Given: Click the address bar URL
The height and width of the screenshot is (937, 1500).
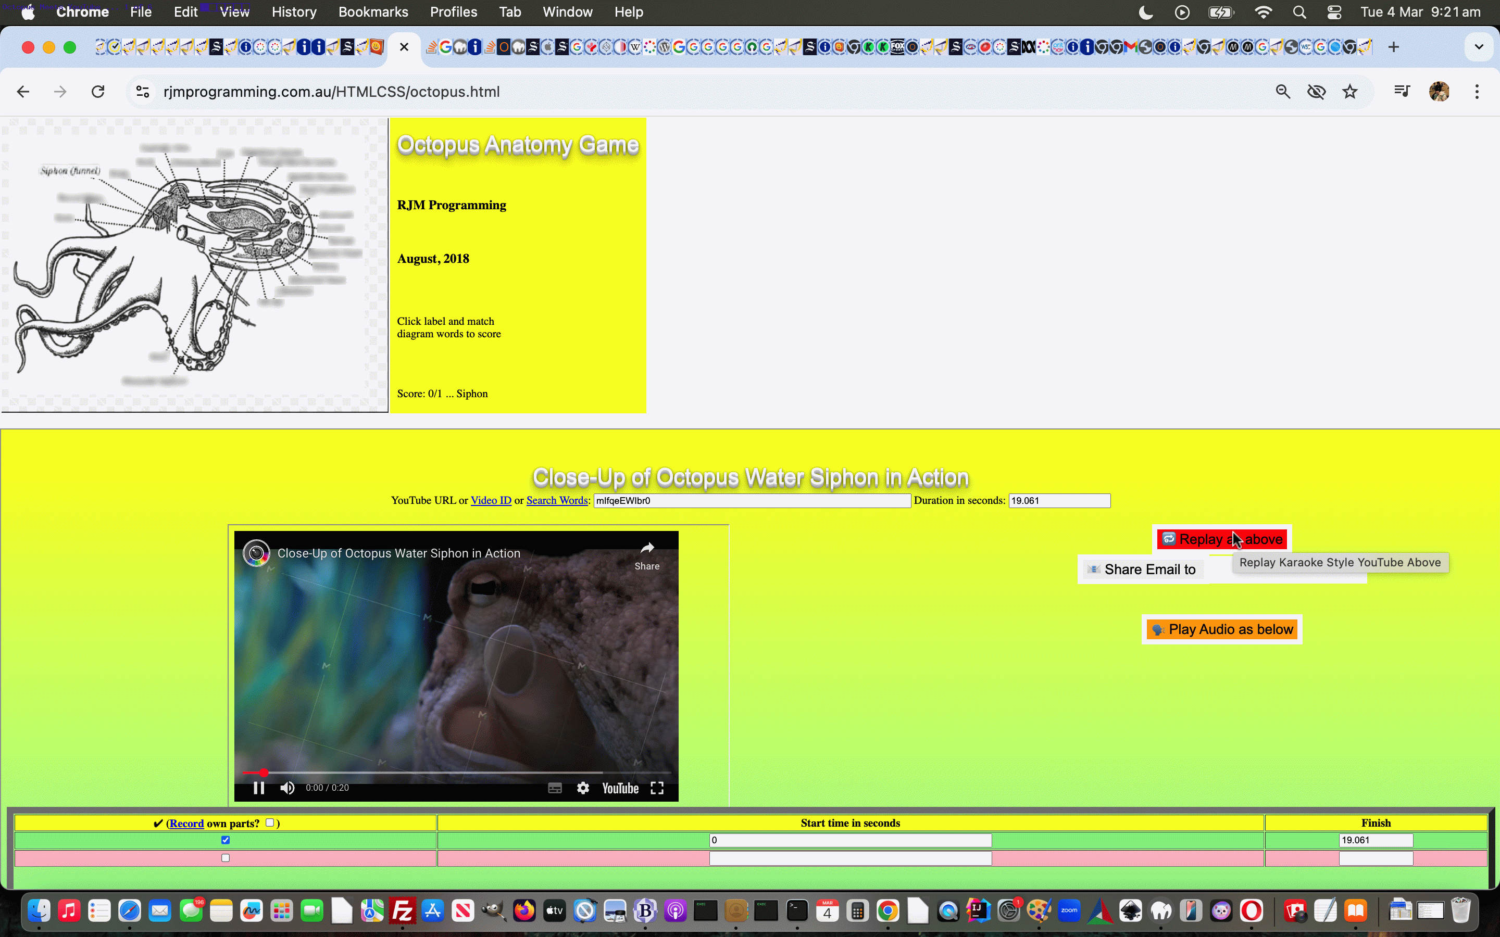Looking at the screenshot, I should point(331,92).
